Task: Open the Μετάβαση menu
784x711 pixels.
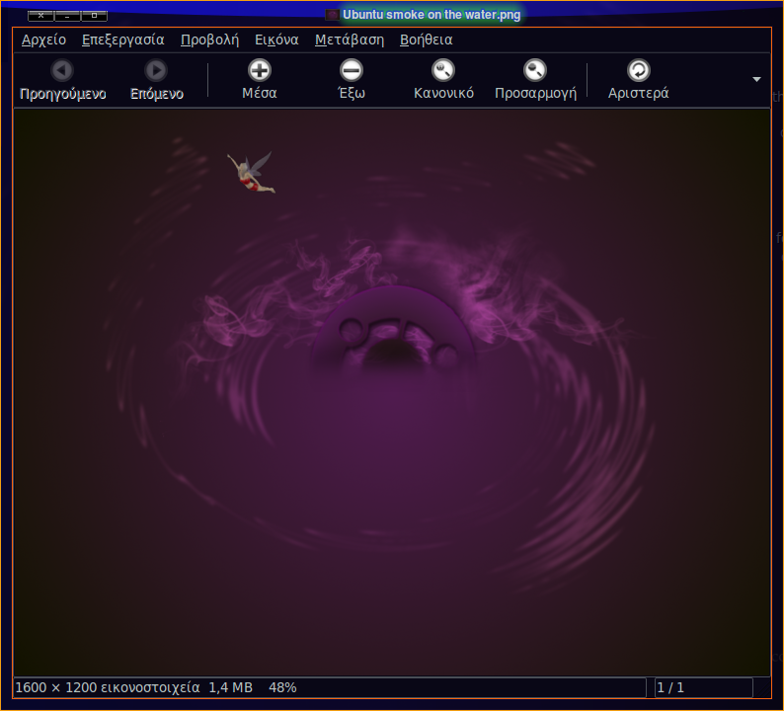Action: point(350,40)
